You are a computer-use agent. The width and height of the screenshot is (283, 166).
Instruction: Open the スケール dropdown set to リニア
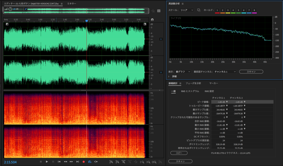[x=187, y=10]
